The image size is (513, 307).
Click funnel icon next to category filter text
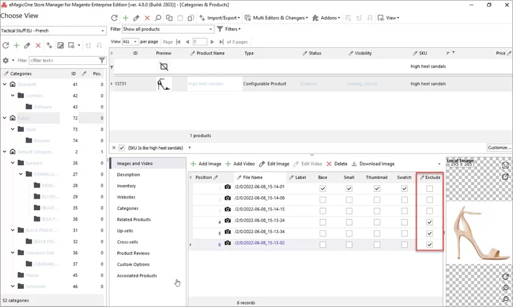(102, 60)
